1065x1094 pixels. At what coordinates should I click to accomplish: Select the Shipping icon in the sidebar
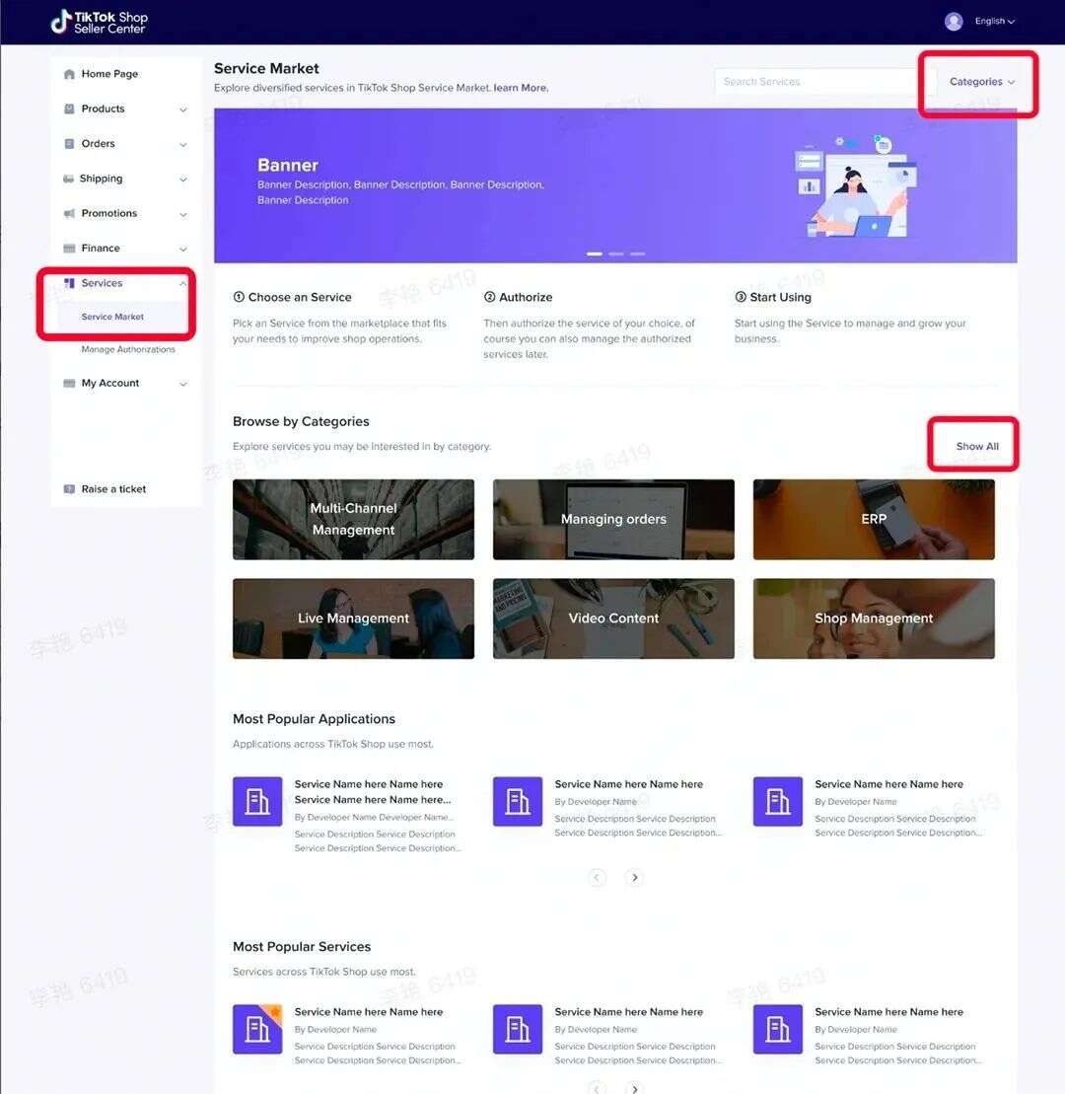point(69,179)
